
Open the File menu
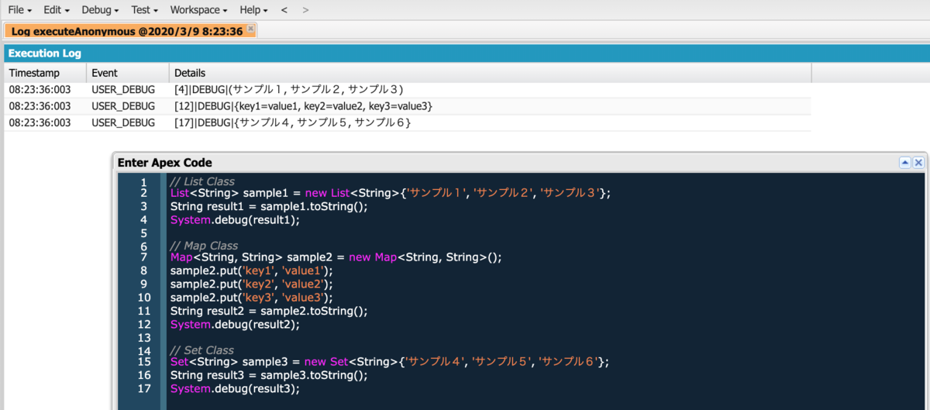[19, 10]
